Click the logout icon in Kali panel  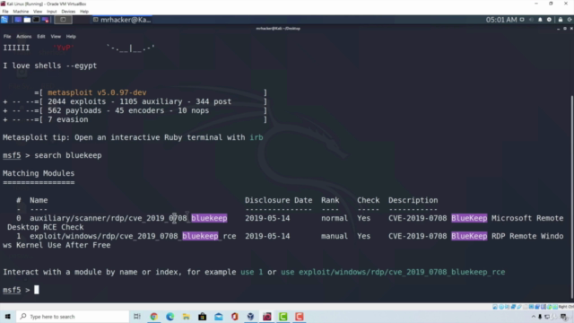570,20
